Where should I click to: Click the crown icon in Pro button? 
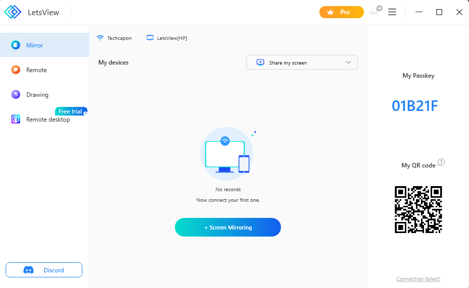[x=331, y=12]
